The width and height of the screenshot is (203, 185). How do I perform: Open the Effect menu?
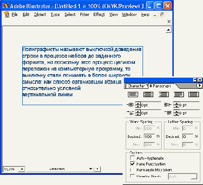(99, 15)
